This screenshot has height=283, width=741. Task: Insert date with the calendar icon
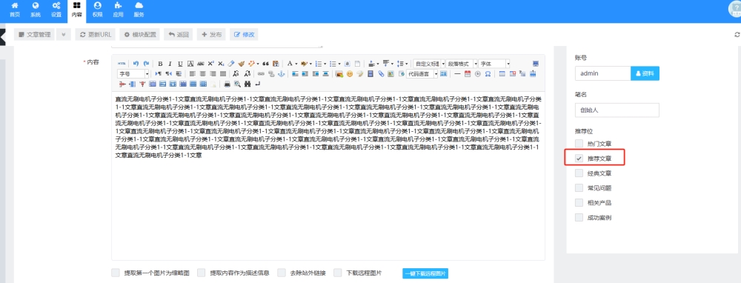tap(468, 73)
